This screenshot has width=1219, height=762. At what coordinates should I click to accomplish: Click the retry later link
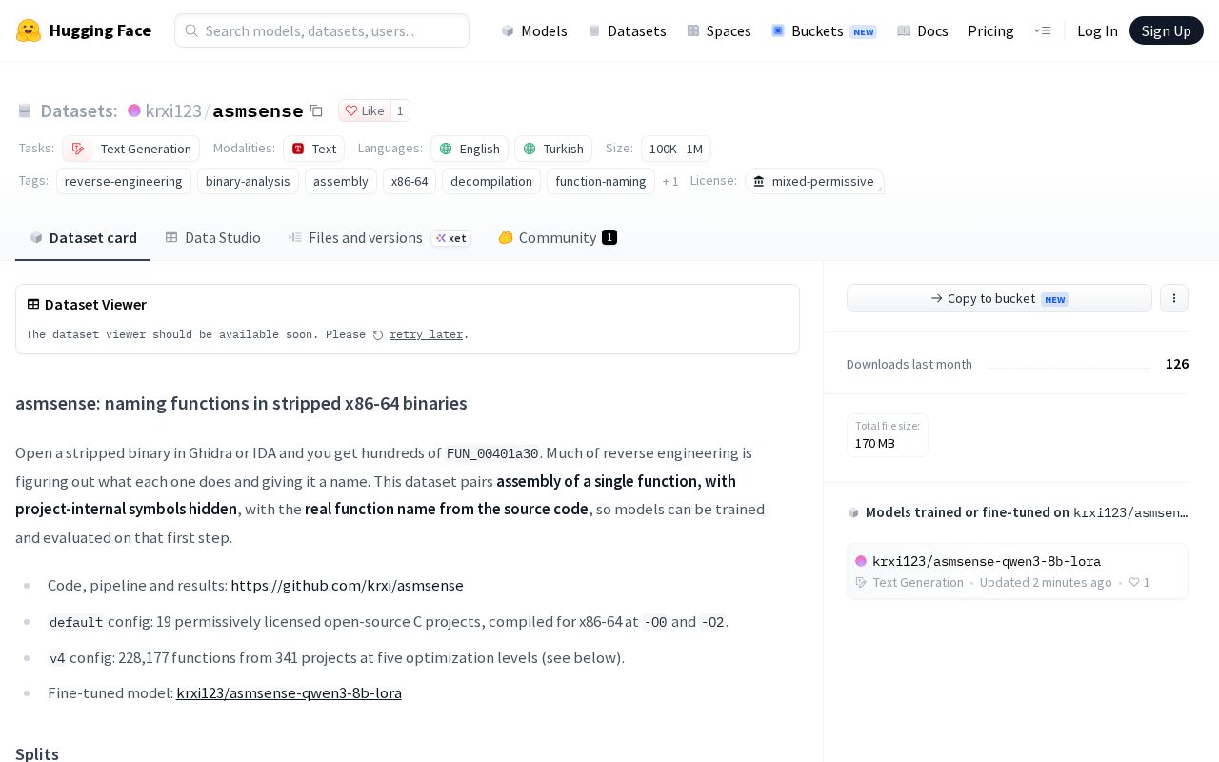point(426,334)
